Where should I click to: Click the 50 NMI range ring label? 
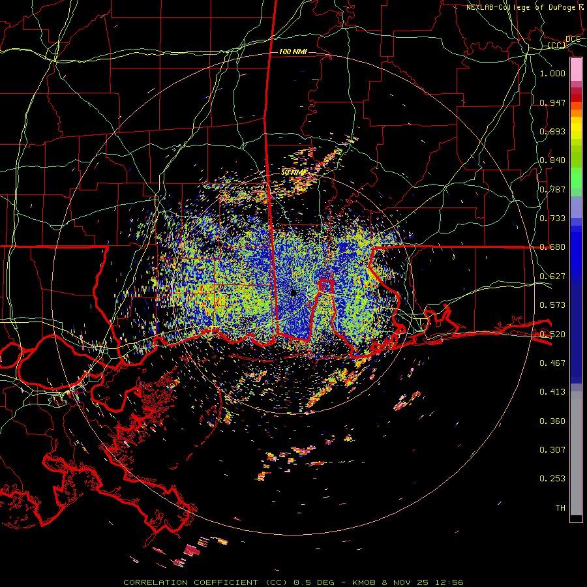click(x=293, y=173)
